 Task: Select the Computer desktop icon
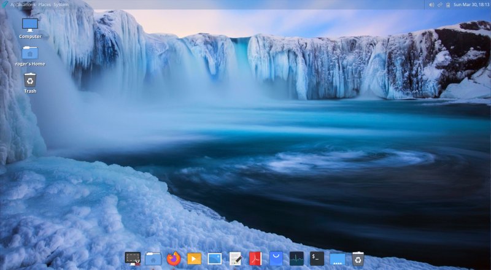(x=30, y=26)
